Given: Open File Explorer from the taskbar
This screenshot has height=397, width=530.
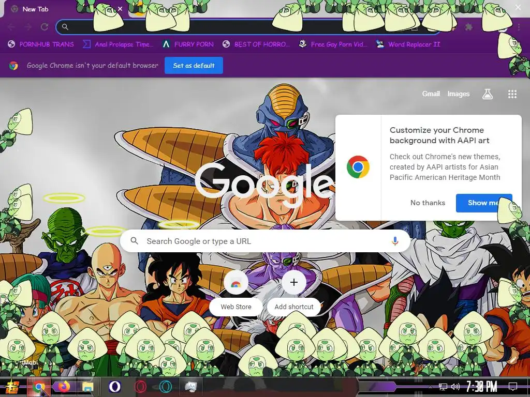Looking at the screenshot, I should [x=87, y=387].
